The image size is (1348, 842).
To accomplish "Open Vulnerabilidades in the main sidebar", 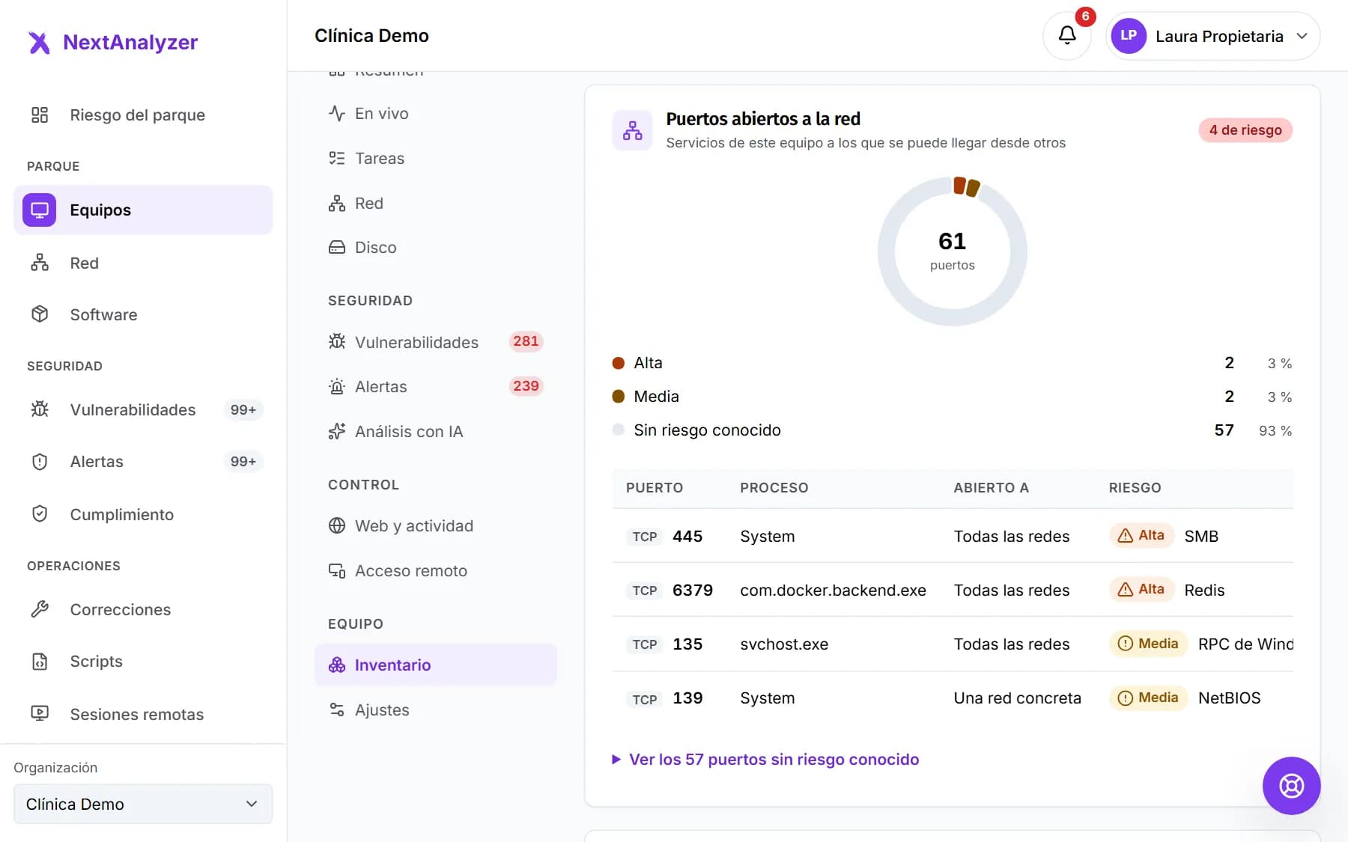I will (x=143, y=409).
